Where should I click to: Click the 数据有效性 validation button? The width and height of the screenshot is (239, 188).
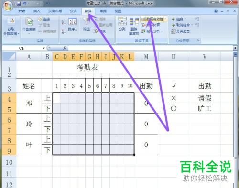pos(152,19)
